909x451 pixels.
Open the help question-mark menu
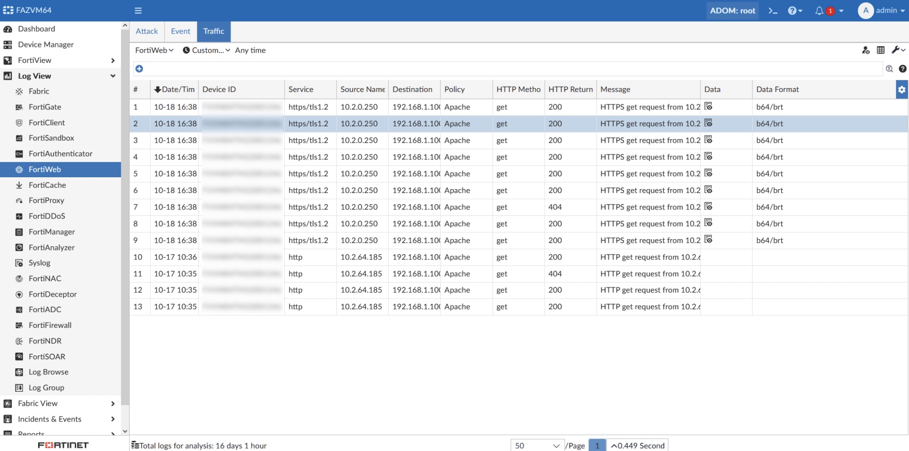(795, 11)
